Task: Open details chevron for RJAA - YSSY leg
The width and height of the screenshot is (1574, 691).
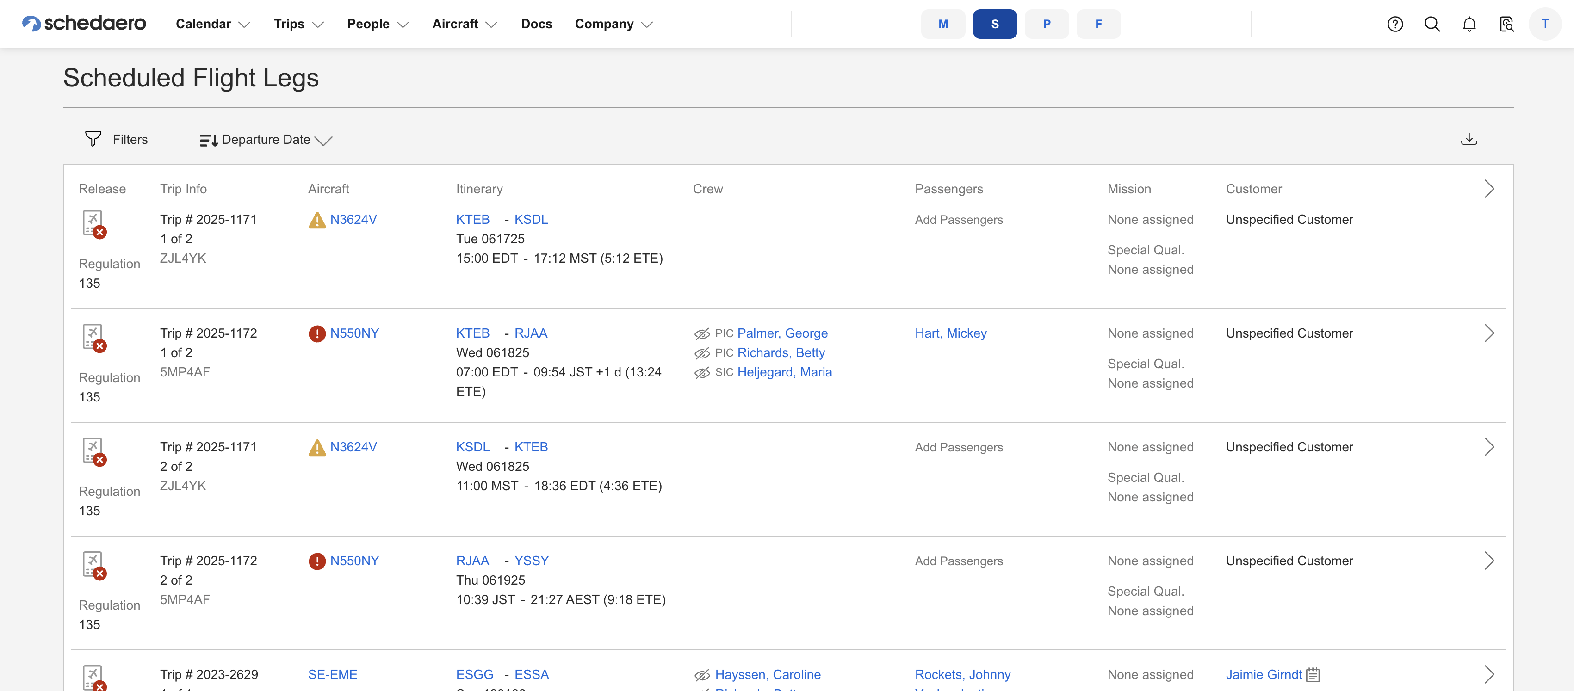Action: [1489, 560]
